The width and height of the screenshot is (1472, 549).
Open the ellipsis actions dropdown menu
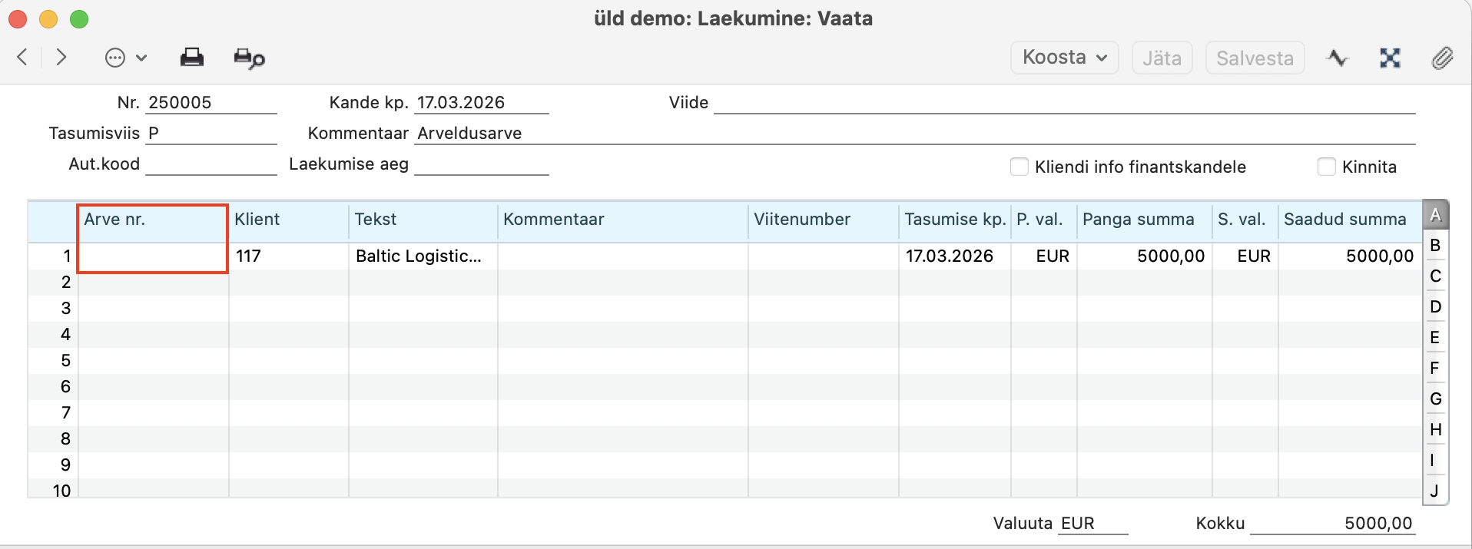[x=125, y=58]
